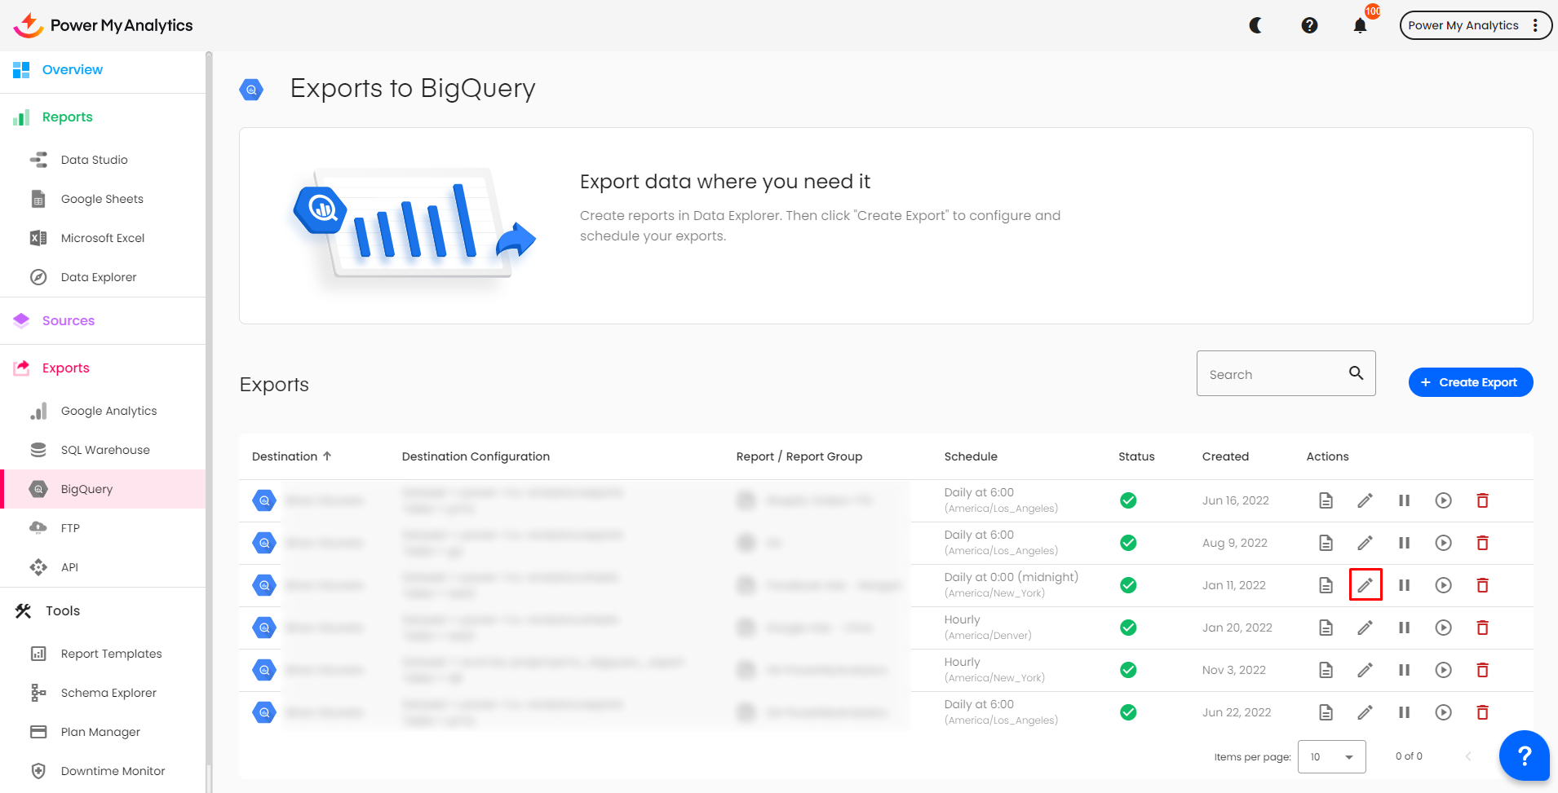
Task: Open Google Sheets in the sidebar
Action: 102,199
